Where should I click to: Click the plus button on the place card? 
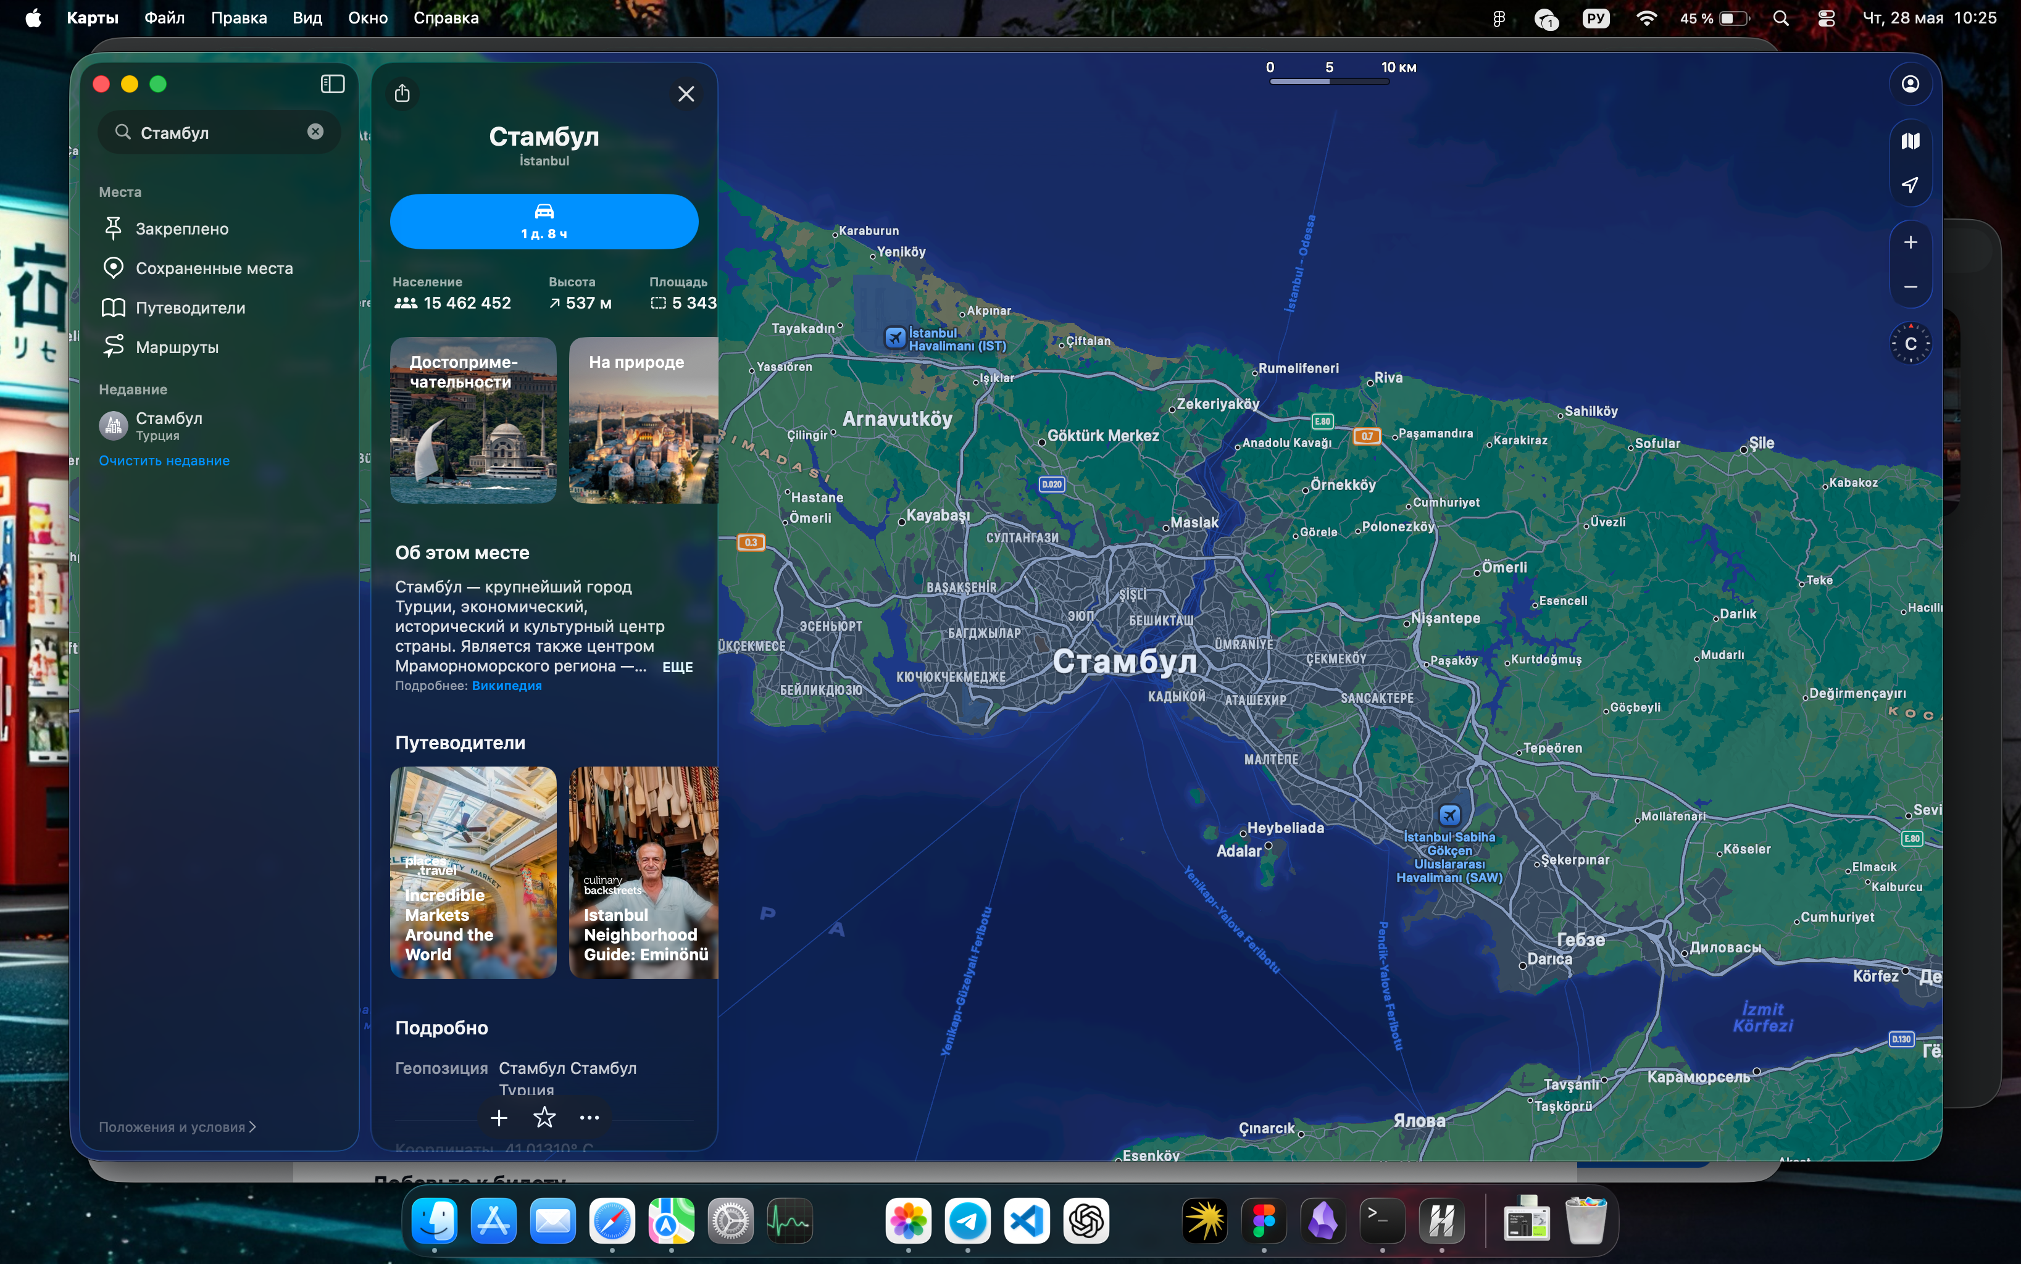(499, 1117)
